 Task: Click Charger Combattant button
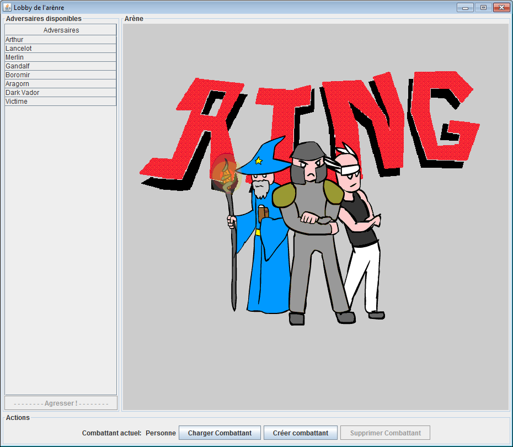tap(220, 433)
